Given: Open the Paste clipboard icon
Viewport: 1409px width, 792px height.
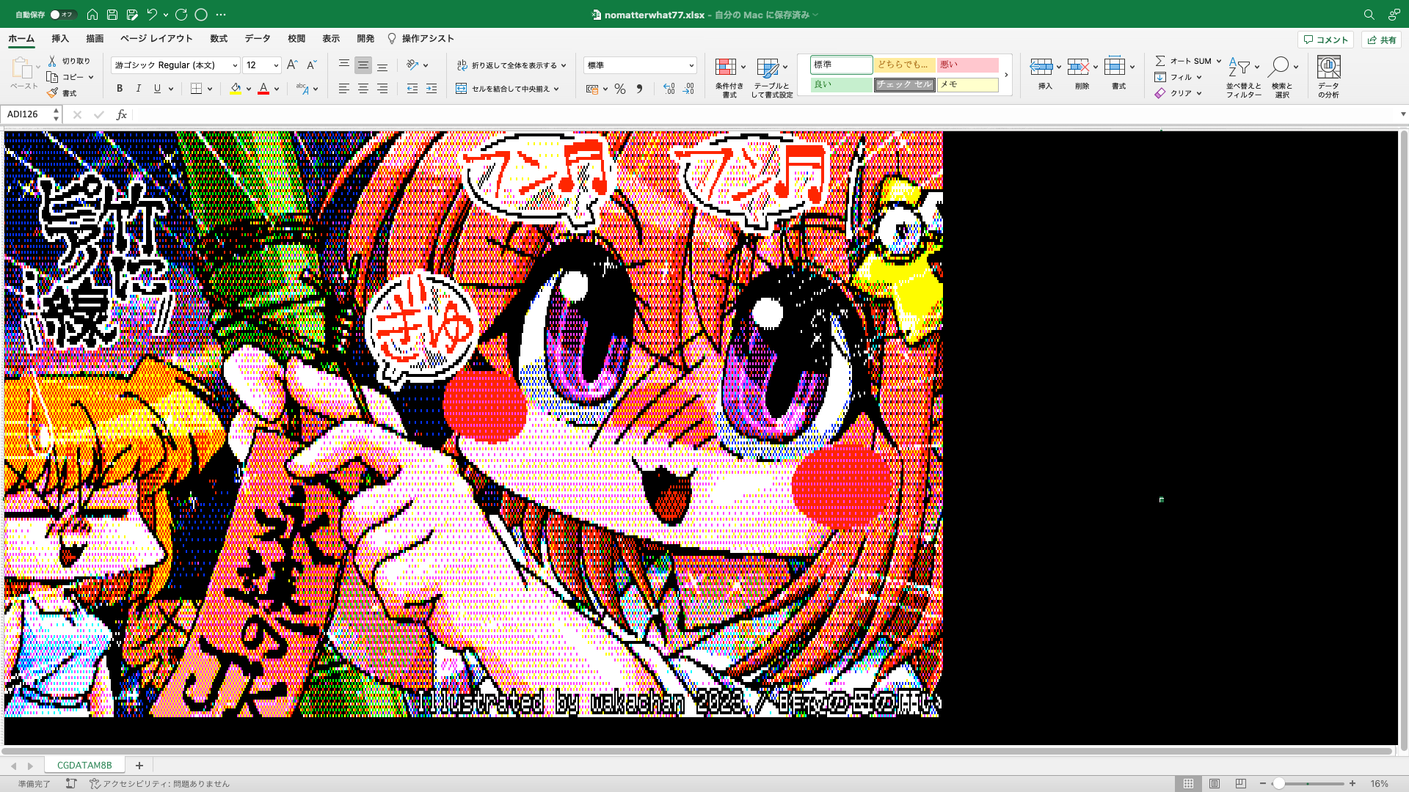Looking at the screenshot, I should pyautogui.click(x=22, y=68).
